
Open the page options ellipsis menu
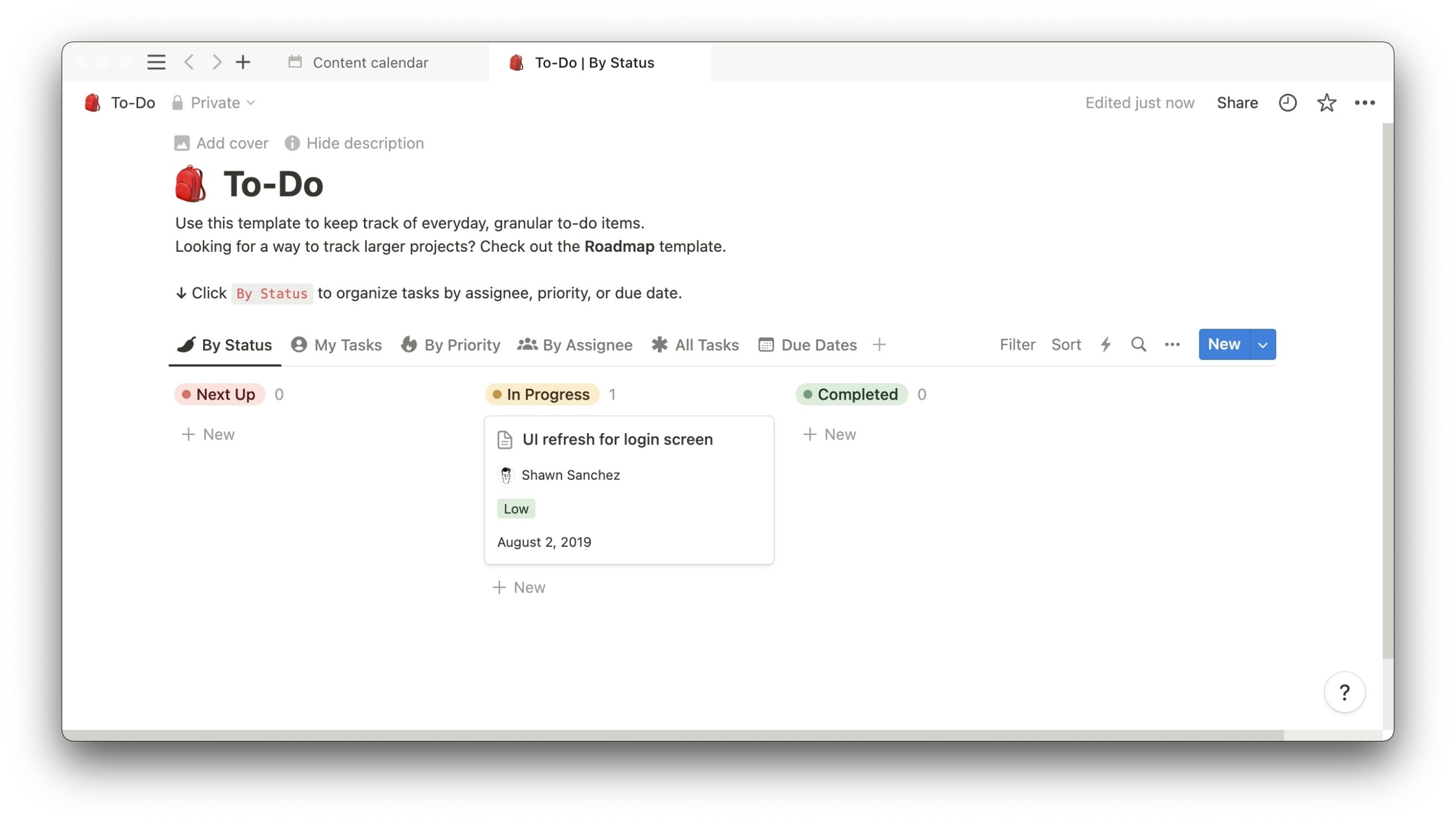pos(1365,103)
